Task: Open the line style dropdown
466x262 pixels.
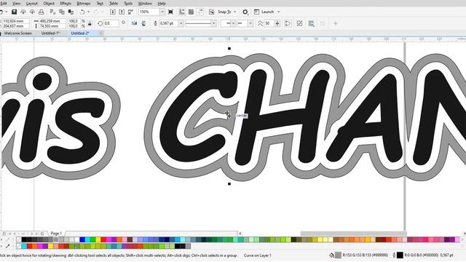Action: pyautogui.click(x=213, y=23)
